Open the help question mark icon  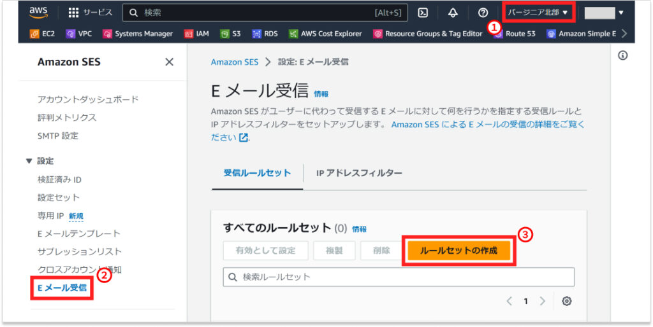[483, 13]
